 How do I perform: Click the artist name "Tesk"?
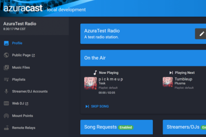[x=102, y=83]
